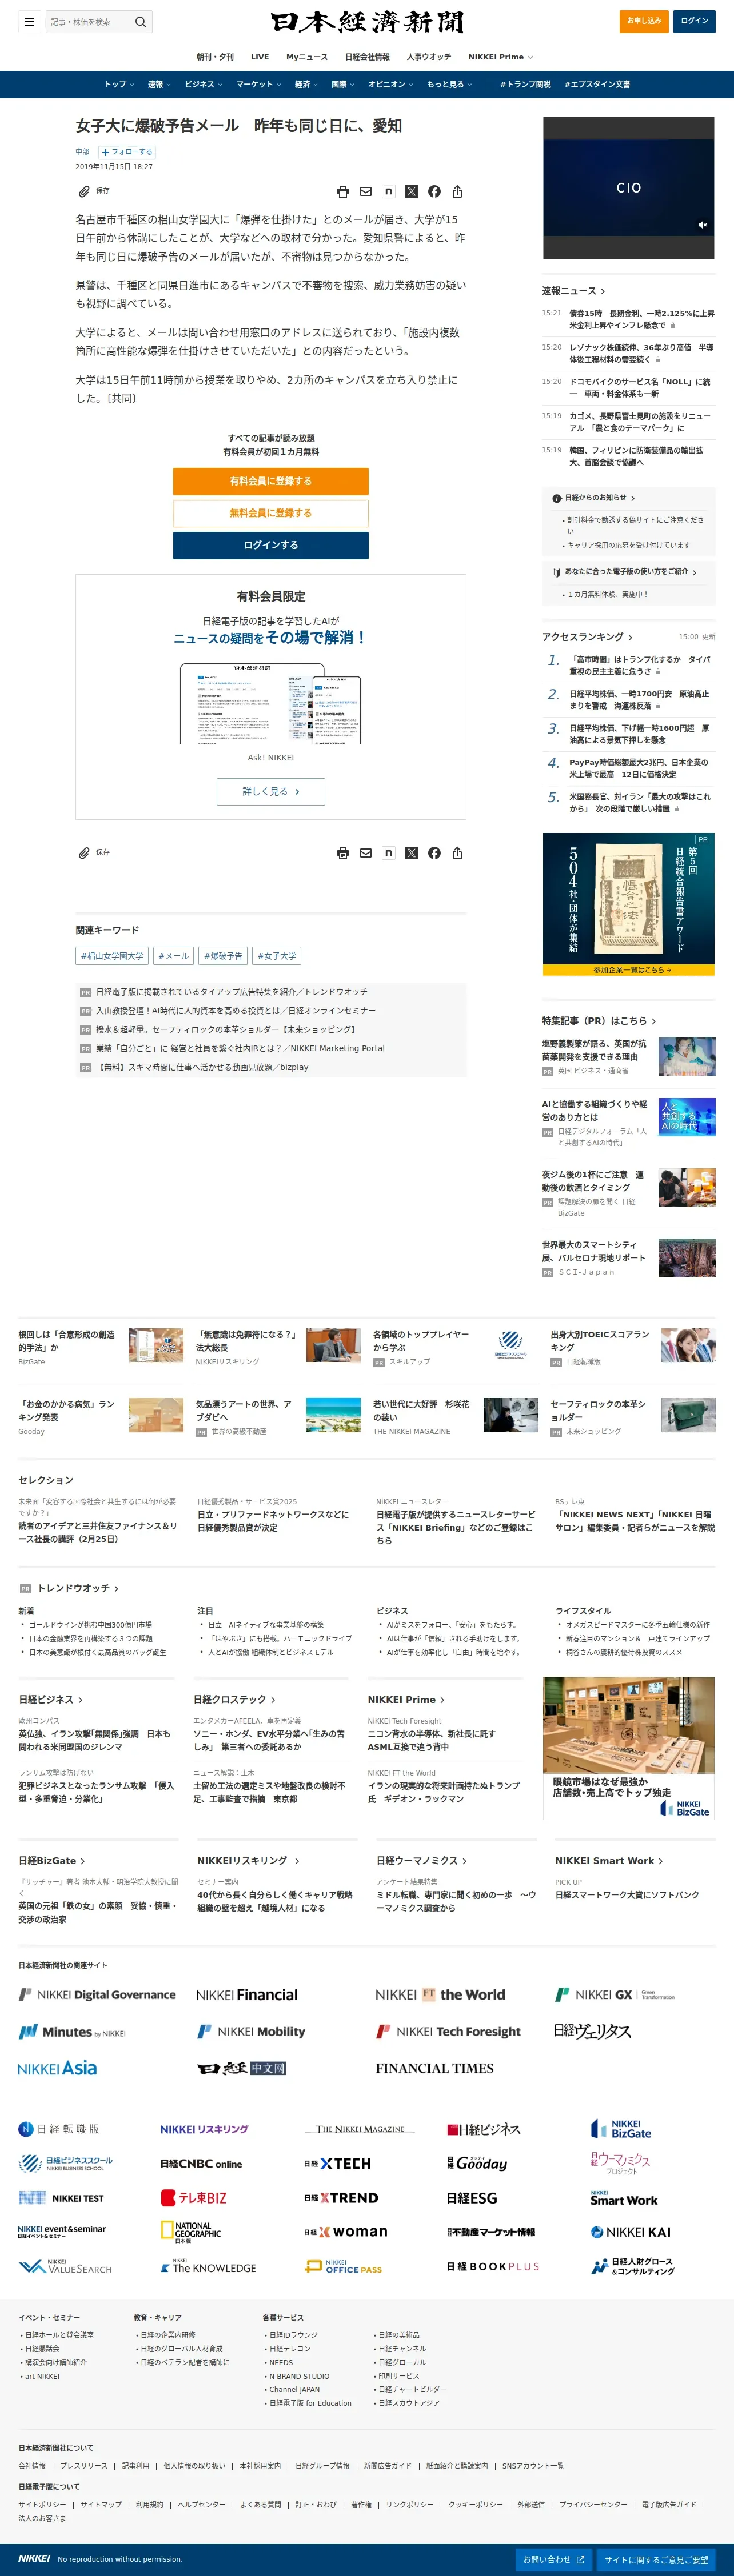Click 有料会員に登録する orange button
The height and width of the screenshot is (2576, 734).
(x=271, y=481)
